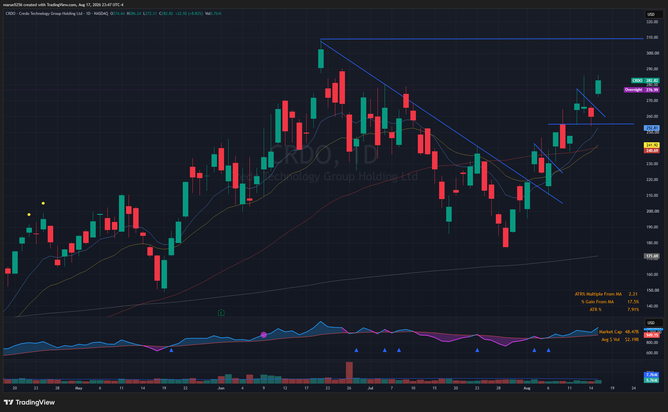The height and width of the screenshot is (412, 668).
Task: Select the purple circle marker on indicator line
Action: coord(264,335)
